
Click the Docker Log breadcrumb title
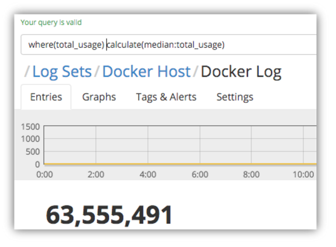point(241,72)
